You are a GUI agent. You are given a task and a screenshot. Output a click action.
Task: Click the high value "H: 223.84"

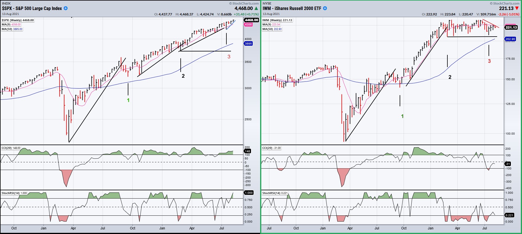pyautogui.click(x=448, y=14)
